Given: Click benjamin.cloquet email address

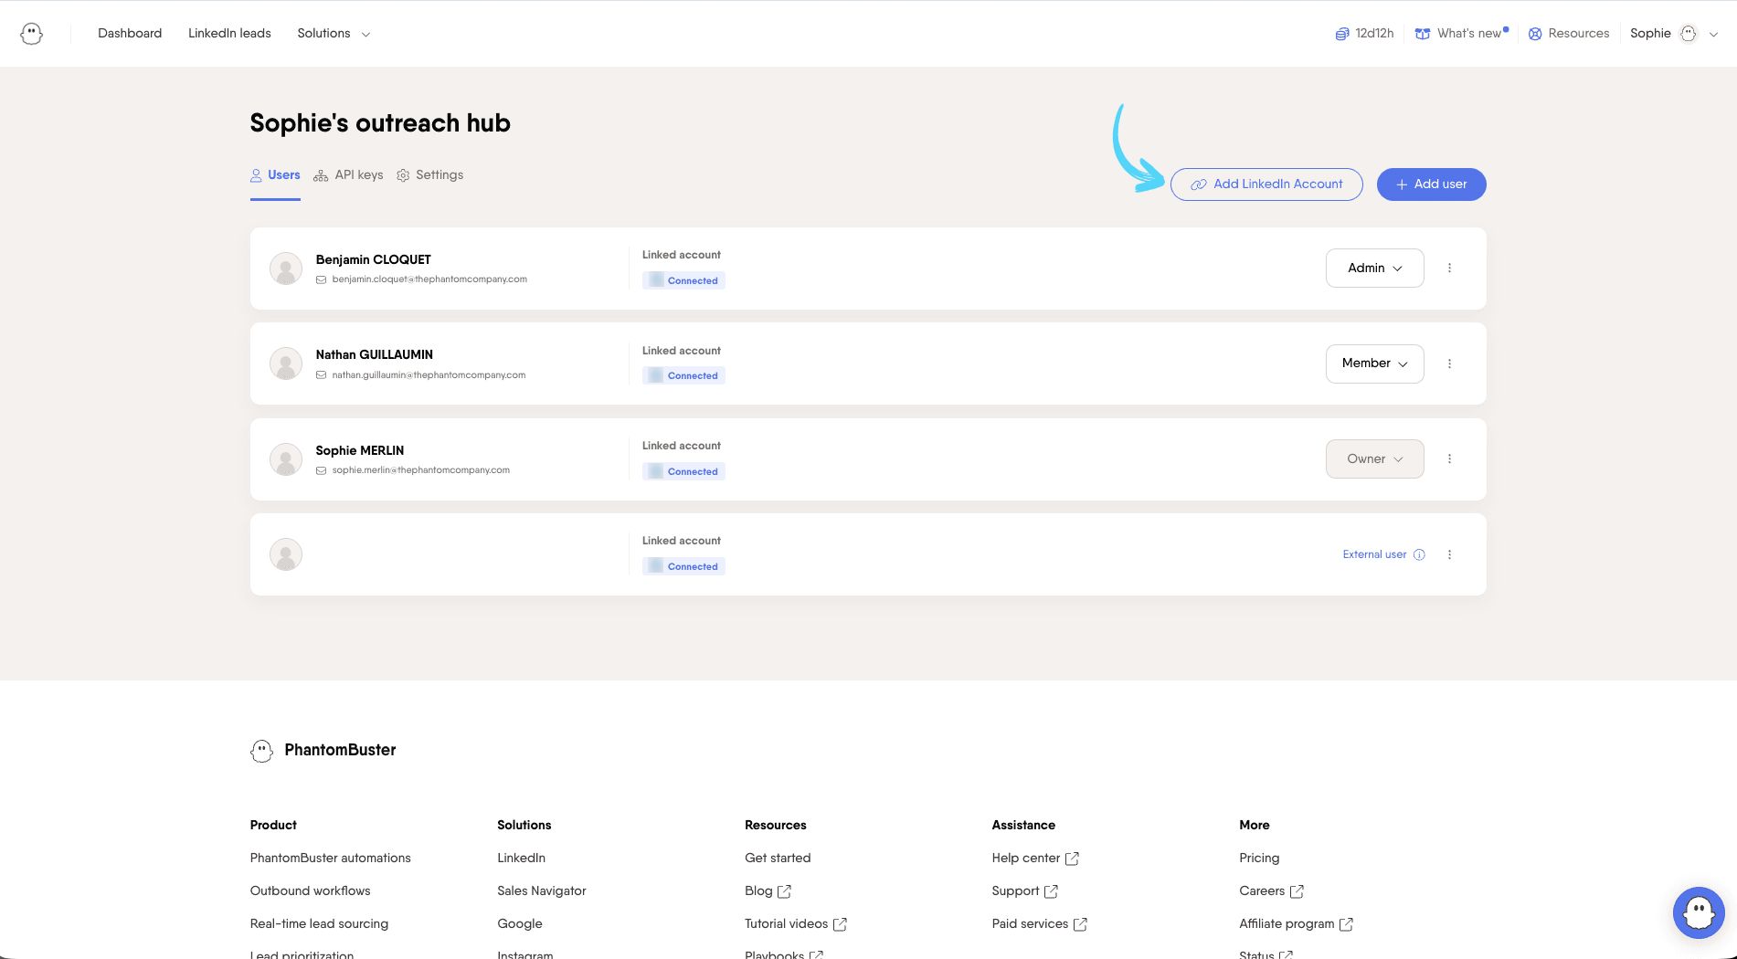Looking at the screenshot, I should [x=429, y=279].
